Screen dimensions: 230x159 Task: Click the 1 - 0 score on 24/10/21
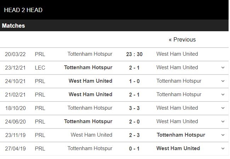(x=134, y=81)
